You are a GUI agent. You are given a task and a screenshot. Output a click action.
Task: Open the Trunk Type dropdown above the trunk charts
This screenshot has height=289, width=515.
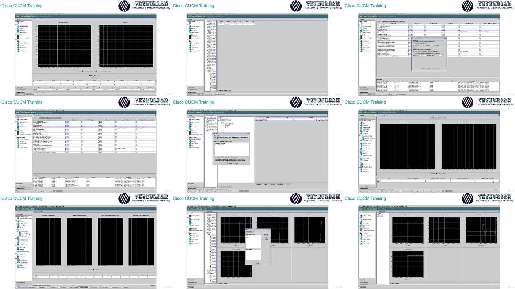coord(443,118)
